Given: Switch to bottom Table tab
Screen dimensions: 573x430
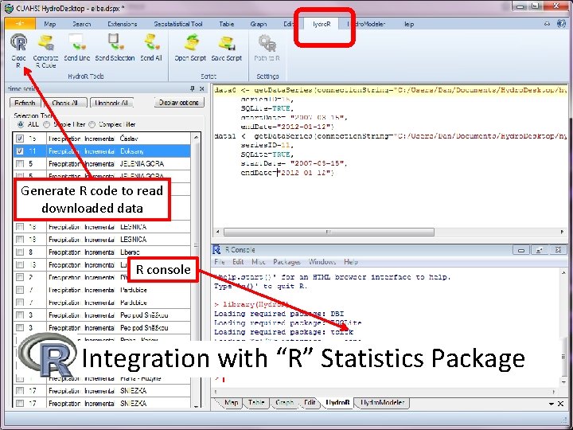Looking at the screenshot, I should [256, 403].
